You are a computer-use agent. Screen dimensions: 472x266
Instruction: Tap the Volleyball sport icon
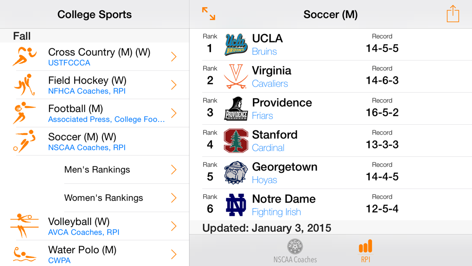point(24,226)
